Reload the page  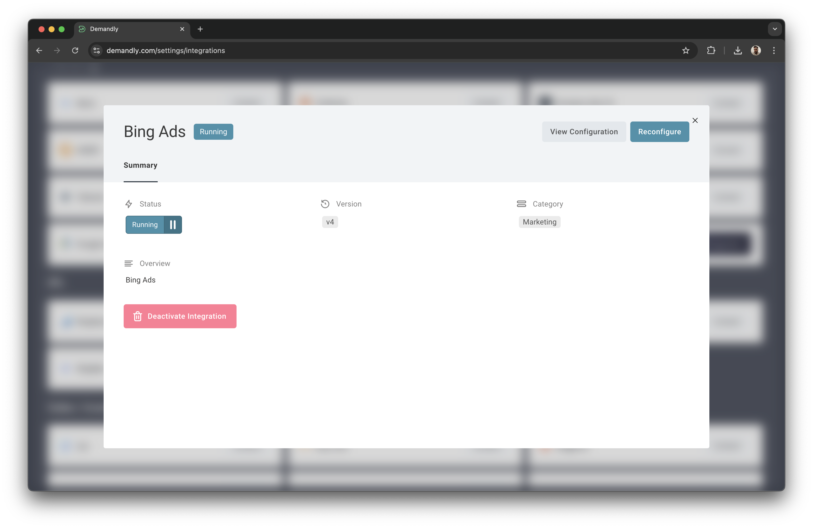pyautogui.click(x=75, y=50)
